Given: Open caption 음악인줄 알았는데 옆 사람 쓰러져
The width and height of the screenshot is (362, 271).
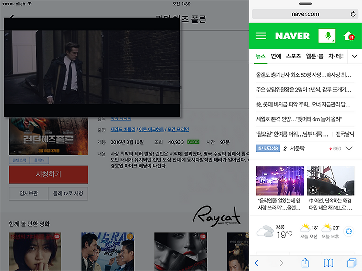Looking at the screenshot, I should click(x=280, y=204).
